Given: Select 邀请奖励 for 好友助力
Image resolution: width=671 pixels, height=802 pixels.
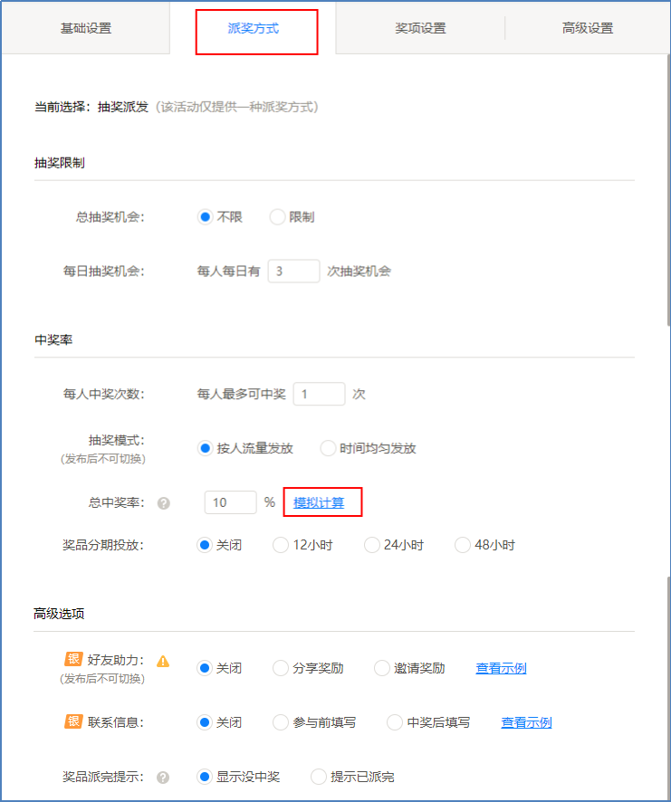Looking at the screenshot, I should point(382,668).
